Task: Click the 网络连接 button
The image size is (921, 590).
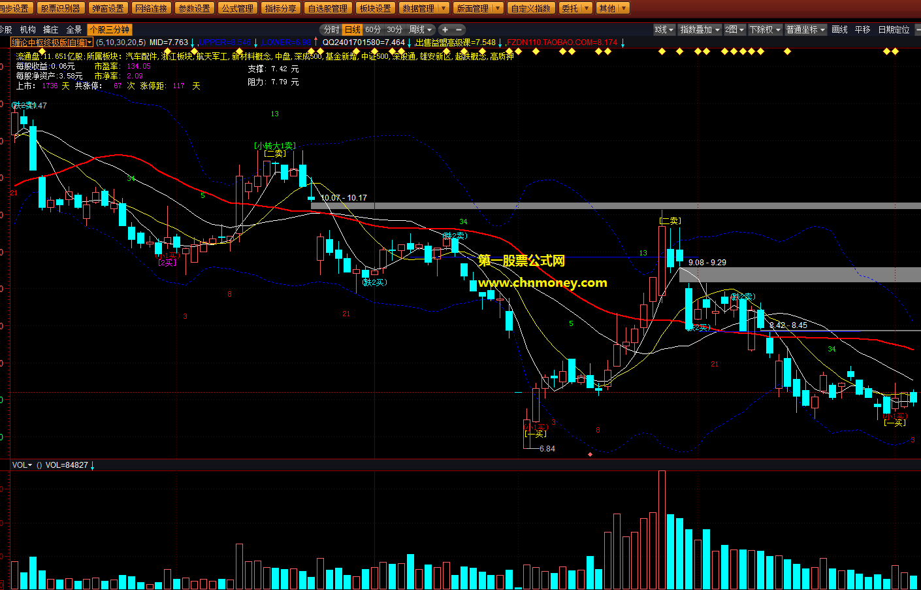Action: 152,8
